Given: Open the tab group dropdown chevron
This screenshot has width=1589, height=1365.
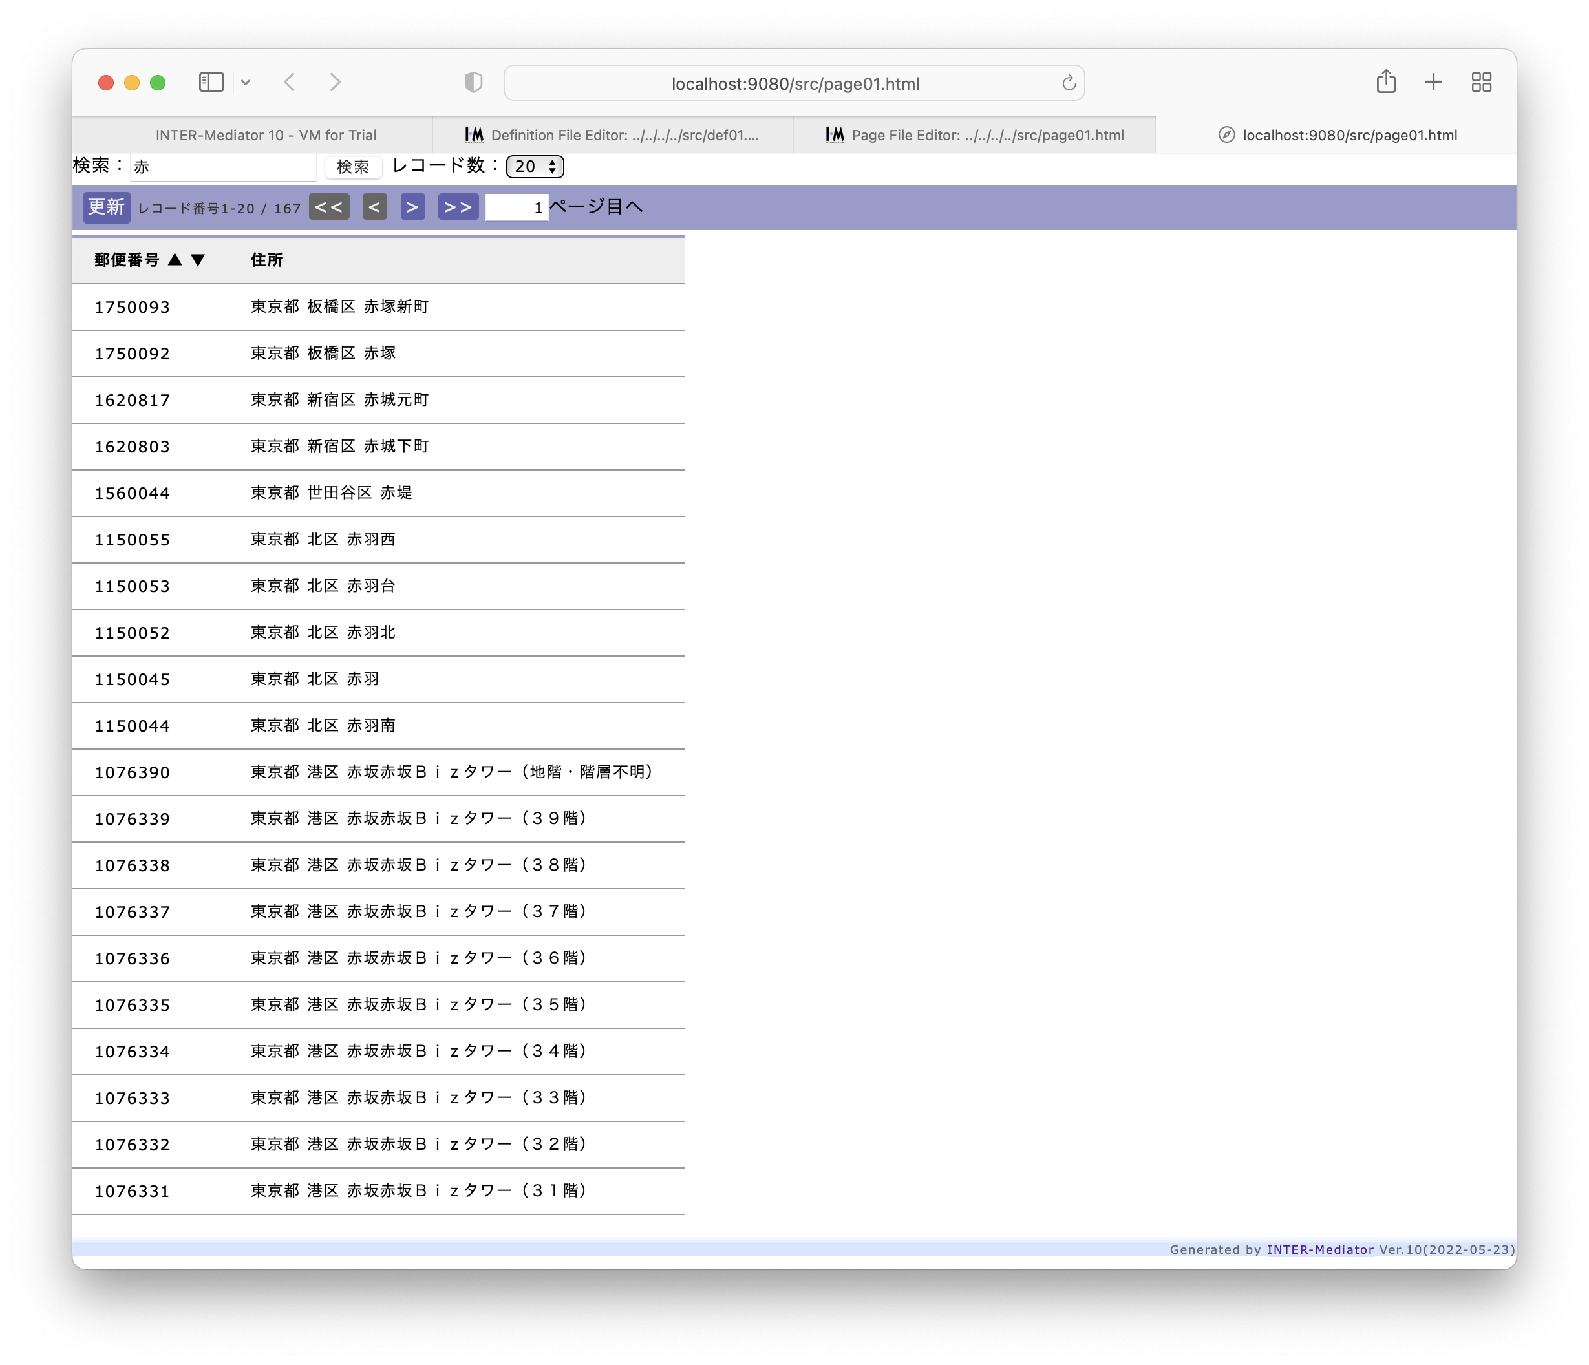Looking at the screenshot, I should click(x=246, y=82).
